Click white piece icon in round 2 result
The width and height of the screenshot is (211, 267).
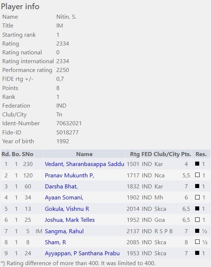197,175
